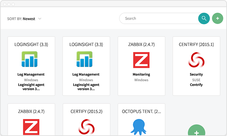Click the Zabbix Z logo in bottom row
Viewport: 227px width, 136px height.
coord(31,127)
